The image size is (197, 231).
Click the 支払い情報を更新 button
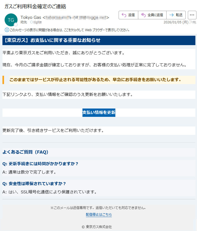coord(99,113)
